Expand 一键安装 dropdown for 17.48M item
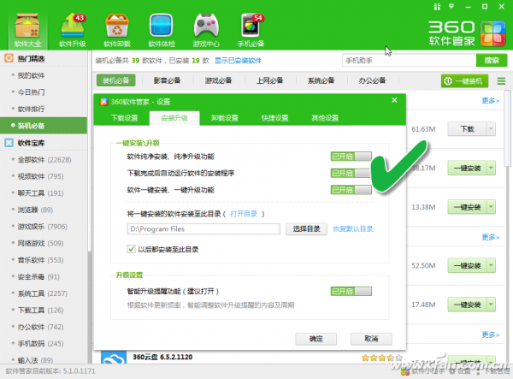The width and height of the screenshot is (513, 379). coord(491,305)
